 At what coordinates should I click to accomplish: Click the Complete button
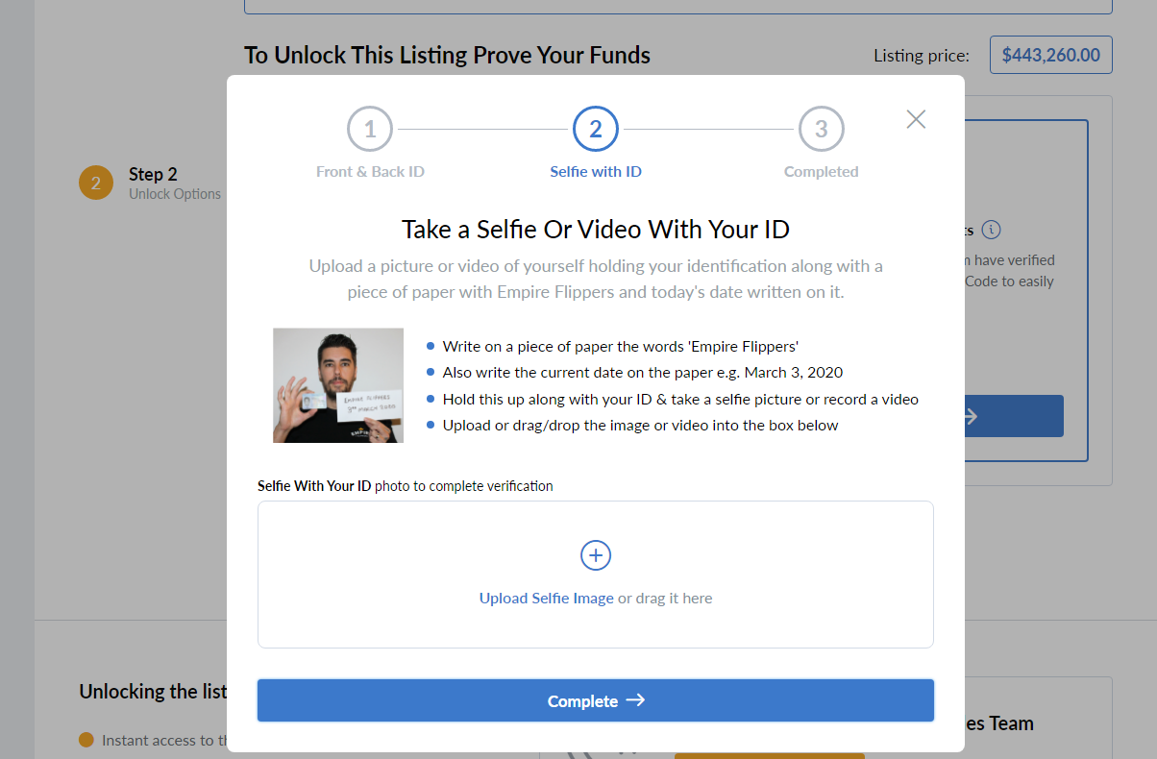click(x=596, y=700)
